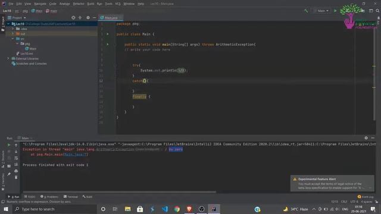381x214 pixels.
Task: Open Run panel settings gear
Action: pyautogui.click(x=366, y=138)
